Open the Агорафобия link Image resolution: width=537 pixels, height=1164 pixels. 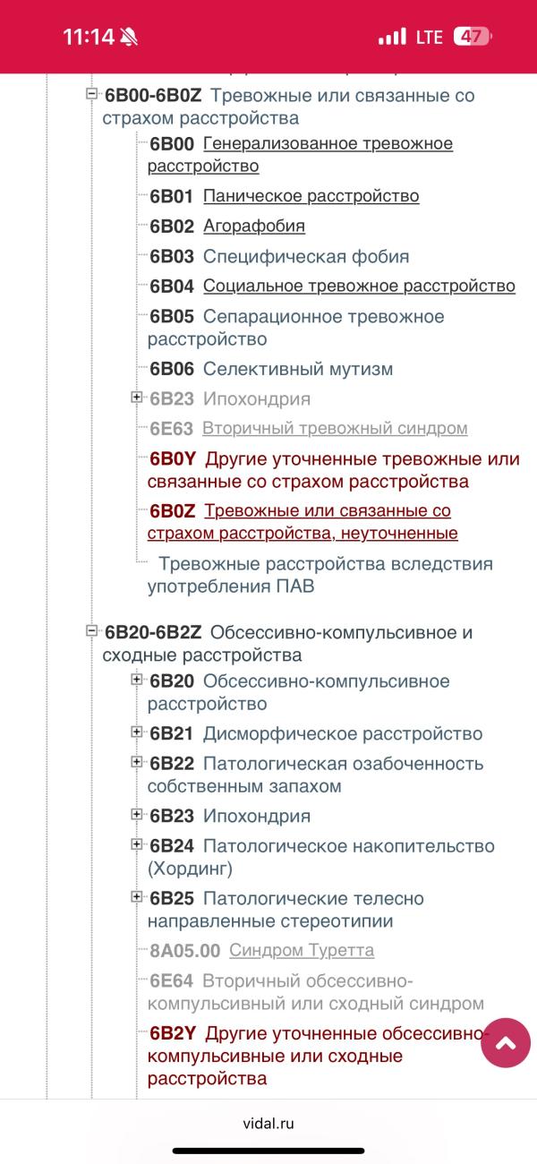pyautogui.click(x=254, y=226)
